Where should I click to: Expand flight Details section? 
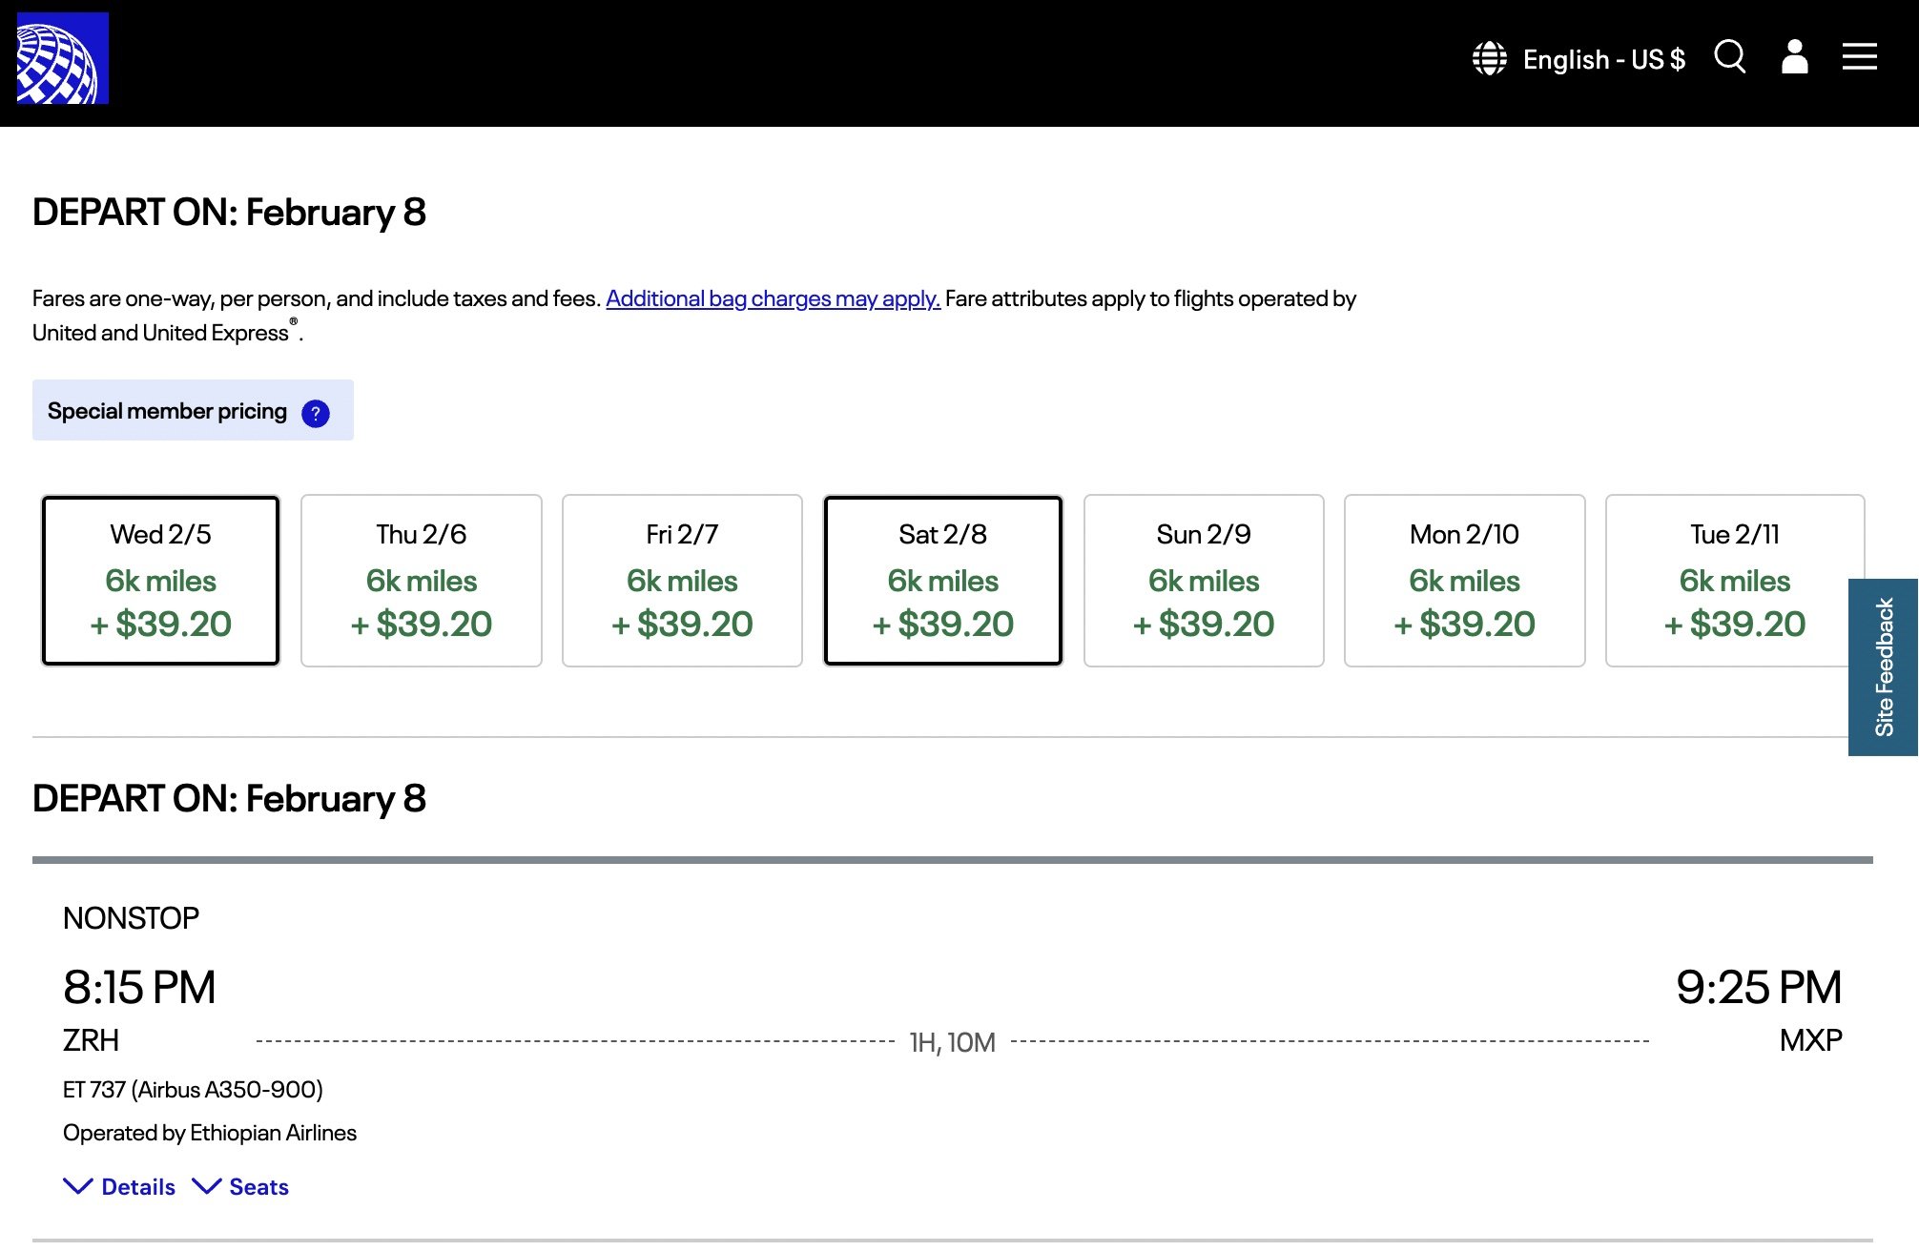119,1186
